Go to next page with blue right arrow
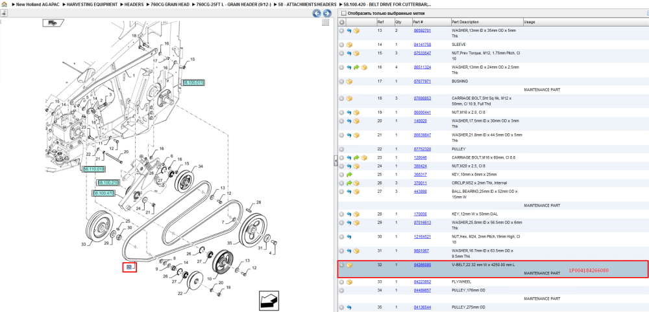Screen dimensions: 649x312 pyautogui.click(x=326, y=13)
